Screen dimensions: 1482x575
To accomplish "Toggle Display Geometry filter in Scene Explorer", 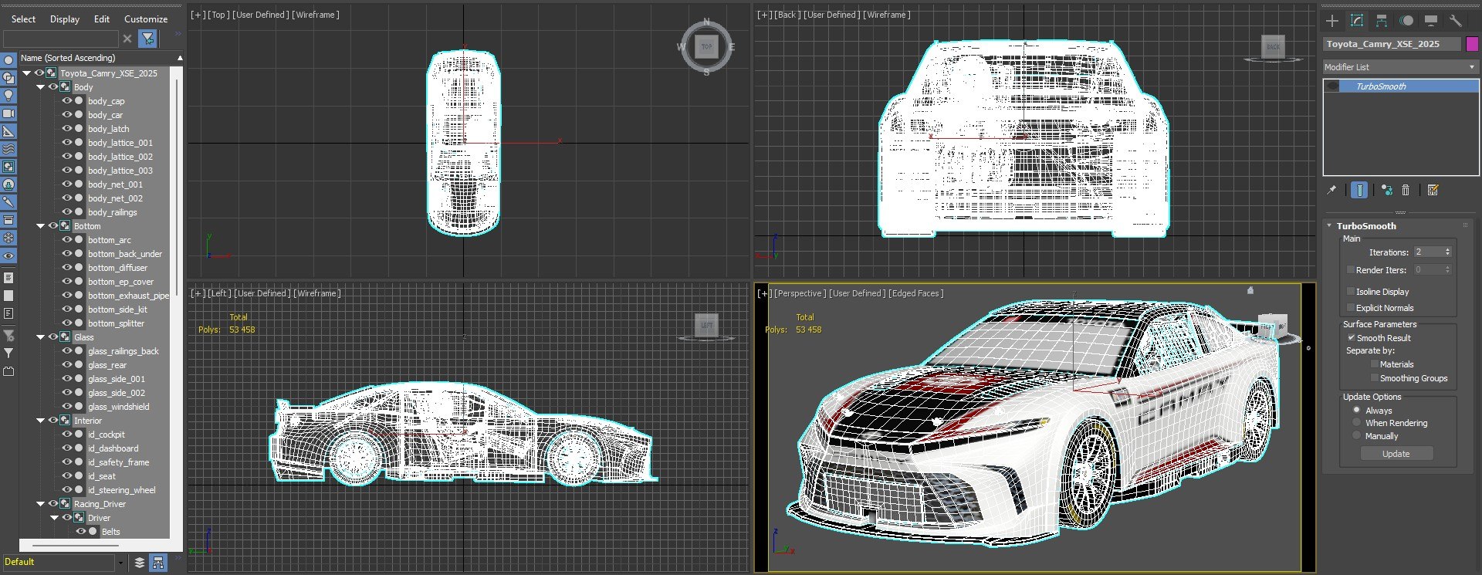I will point(8,60).
